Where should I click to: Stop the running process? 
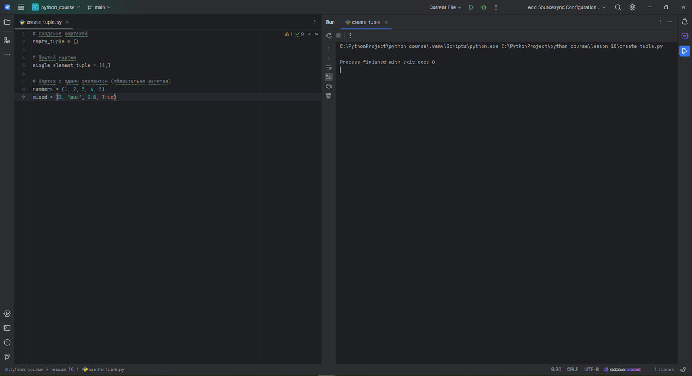tap(339, 36)
